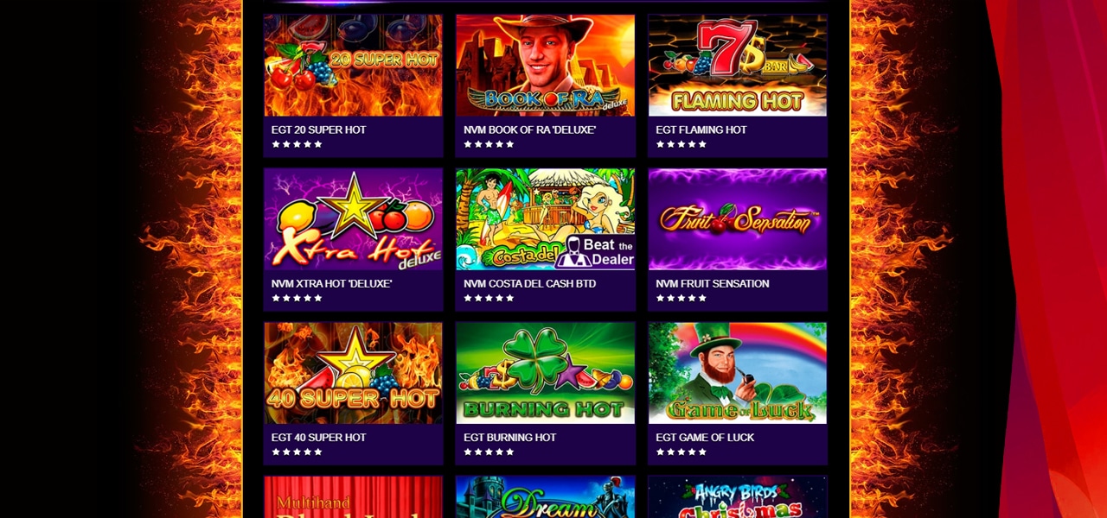
Task: Open the 40 Super Hot thumbnail
Action: [x=353, y=373]
